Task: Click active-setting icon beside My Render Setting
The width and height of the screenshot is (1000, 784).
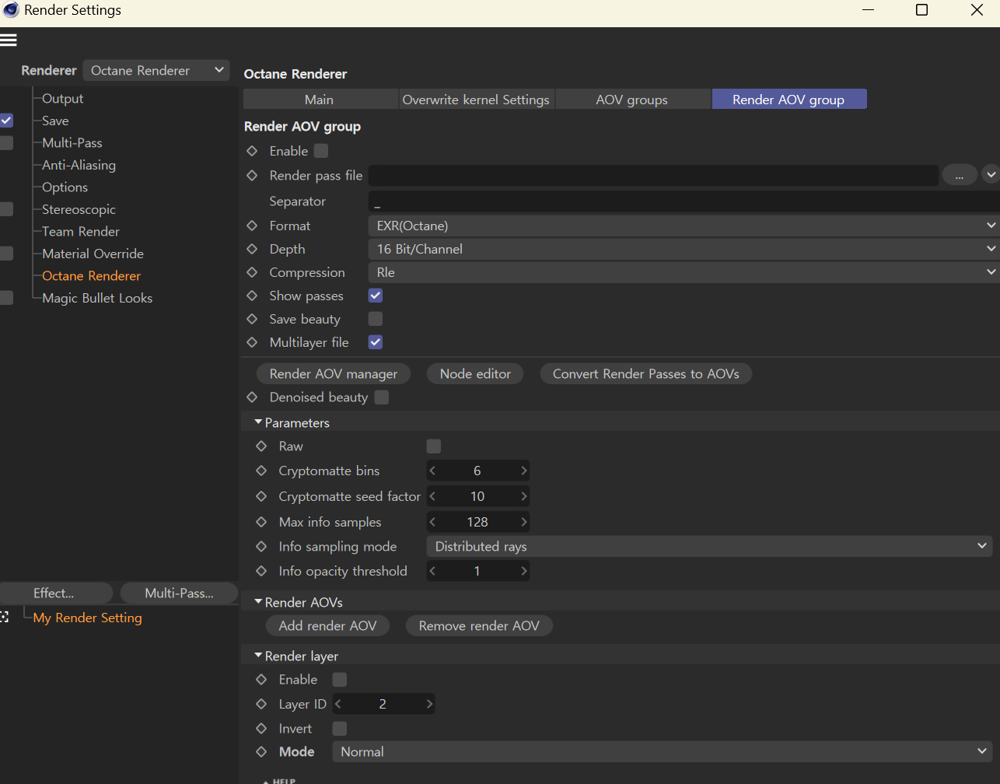Action: click(x=4, y=617)
